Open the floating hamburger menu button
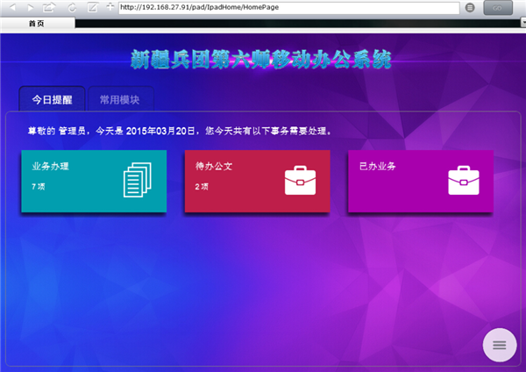Viewport: 526px width, 372px height. pyautogui.click(x=500, y=345)
